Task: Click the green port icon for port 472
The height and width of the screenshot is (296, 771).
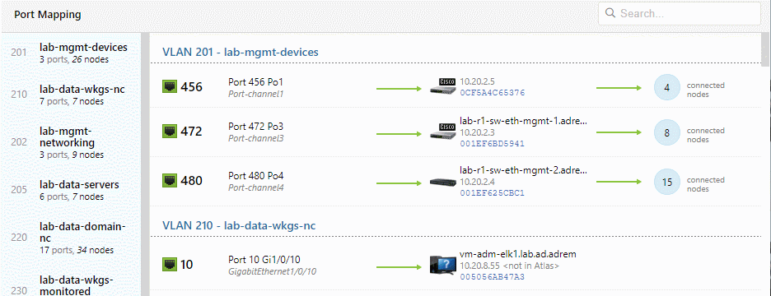Action: click(x=169, y=131)
